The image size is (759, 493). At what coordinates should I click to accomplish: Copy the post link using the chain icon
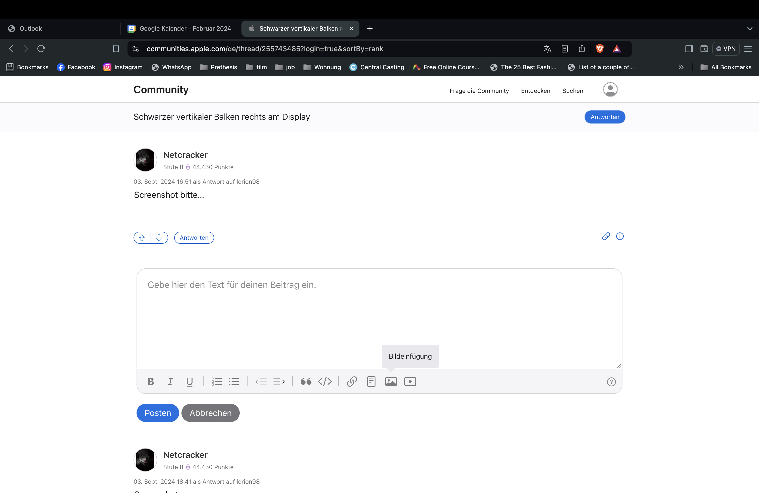[606, 236]
